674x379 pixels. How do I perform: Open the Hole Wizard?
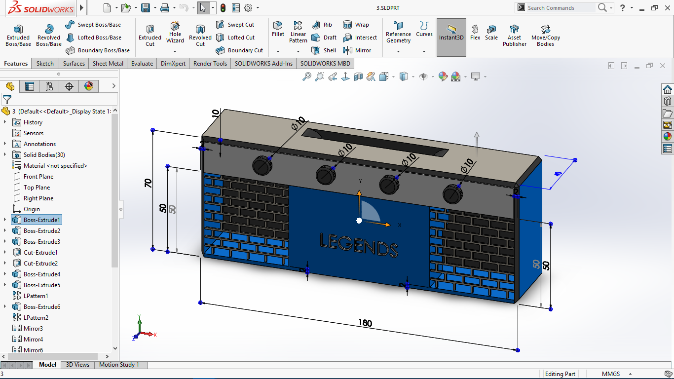[175, 33]
